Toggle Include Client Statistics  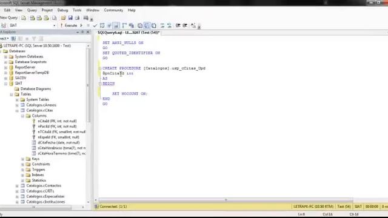pos(131,25)
